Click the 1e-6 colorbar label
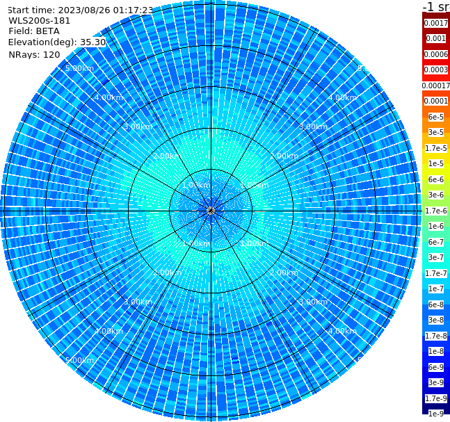The width and height of the screenshot is (450, 422). (436, 226)
